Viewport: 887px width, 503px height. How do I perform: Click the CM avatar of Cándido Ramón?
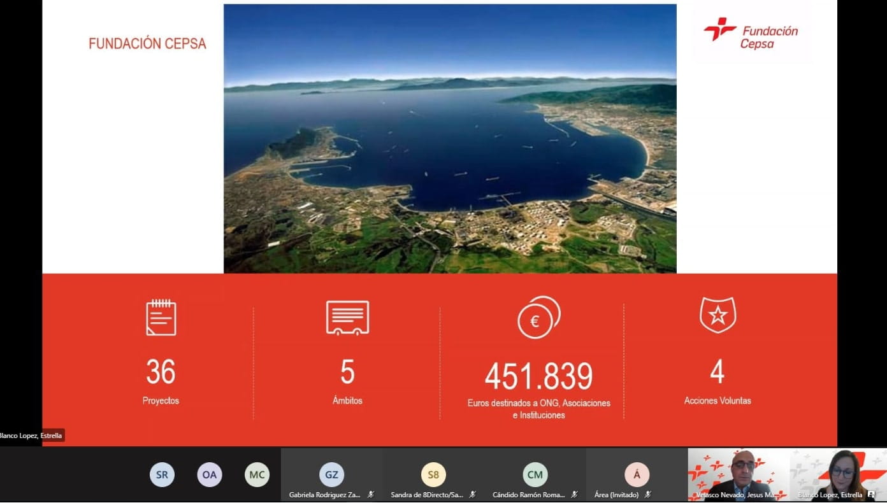pyautogui.click(x=535, y=475)
